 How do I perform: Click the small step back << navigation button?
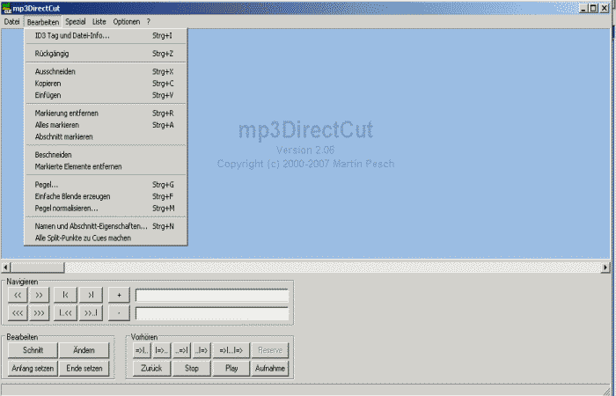(18, 295)
